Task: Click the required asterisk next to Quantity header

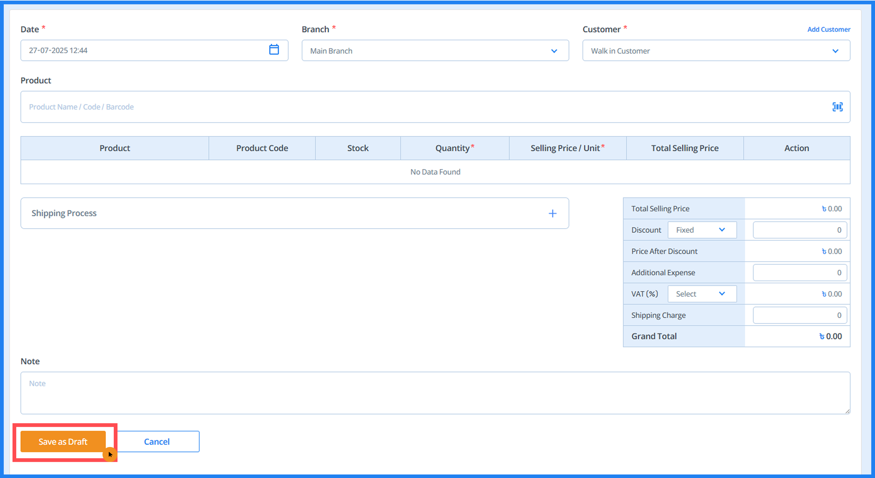Action: [473, 146]
